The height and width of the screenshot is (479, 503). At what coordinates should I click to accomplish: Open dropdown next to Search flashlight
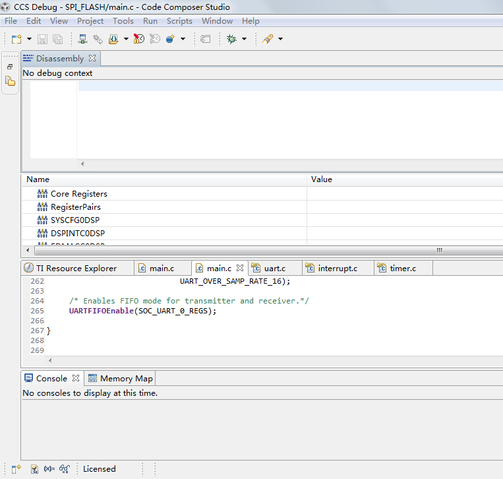click(280, 40)
